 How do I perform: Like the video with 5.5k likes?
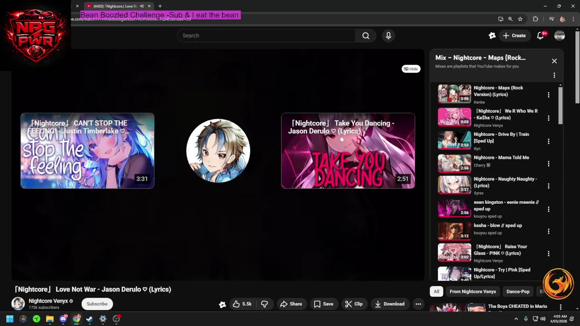click(x=242, y=304)
